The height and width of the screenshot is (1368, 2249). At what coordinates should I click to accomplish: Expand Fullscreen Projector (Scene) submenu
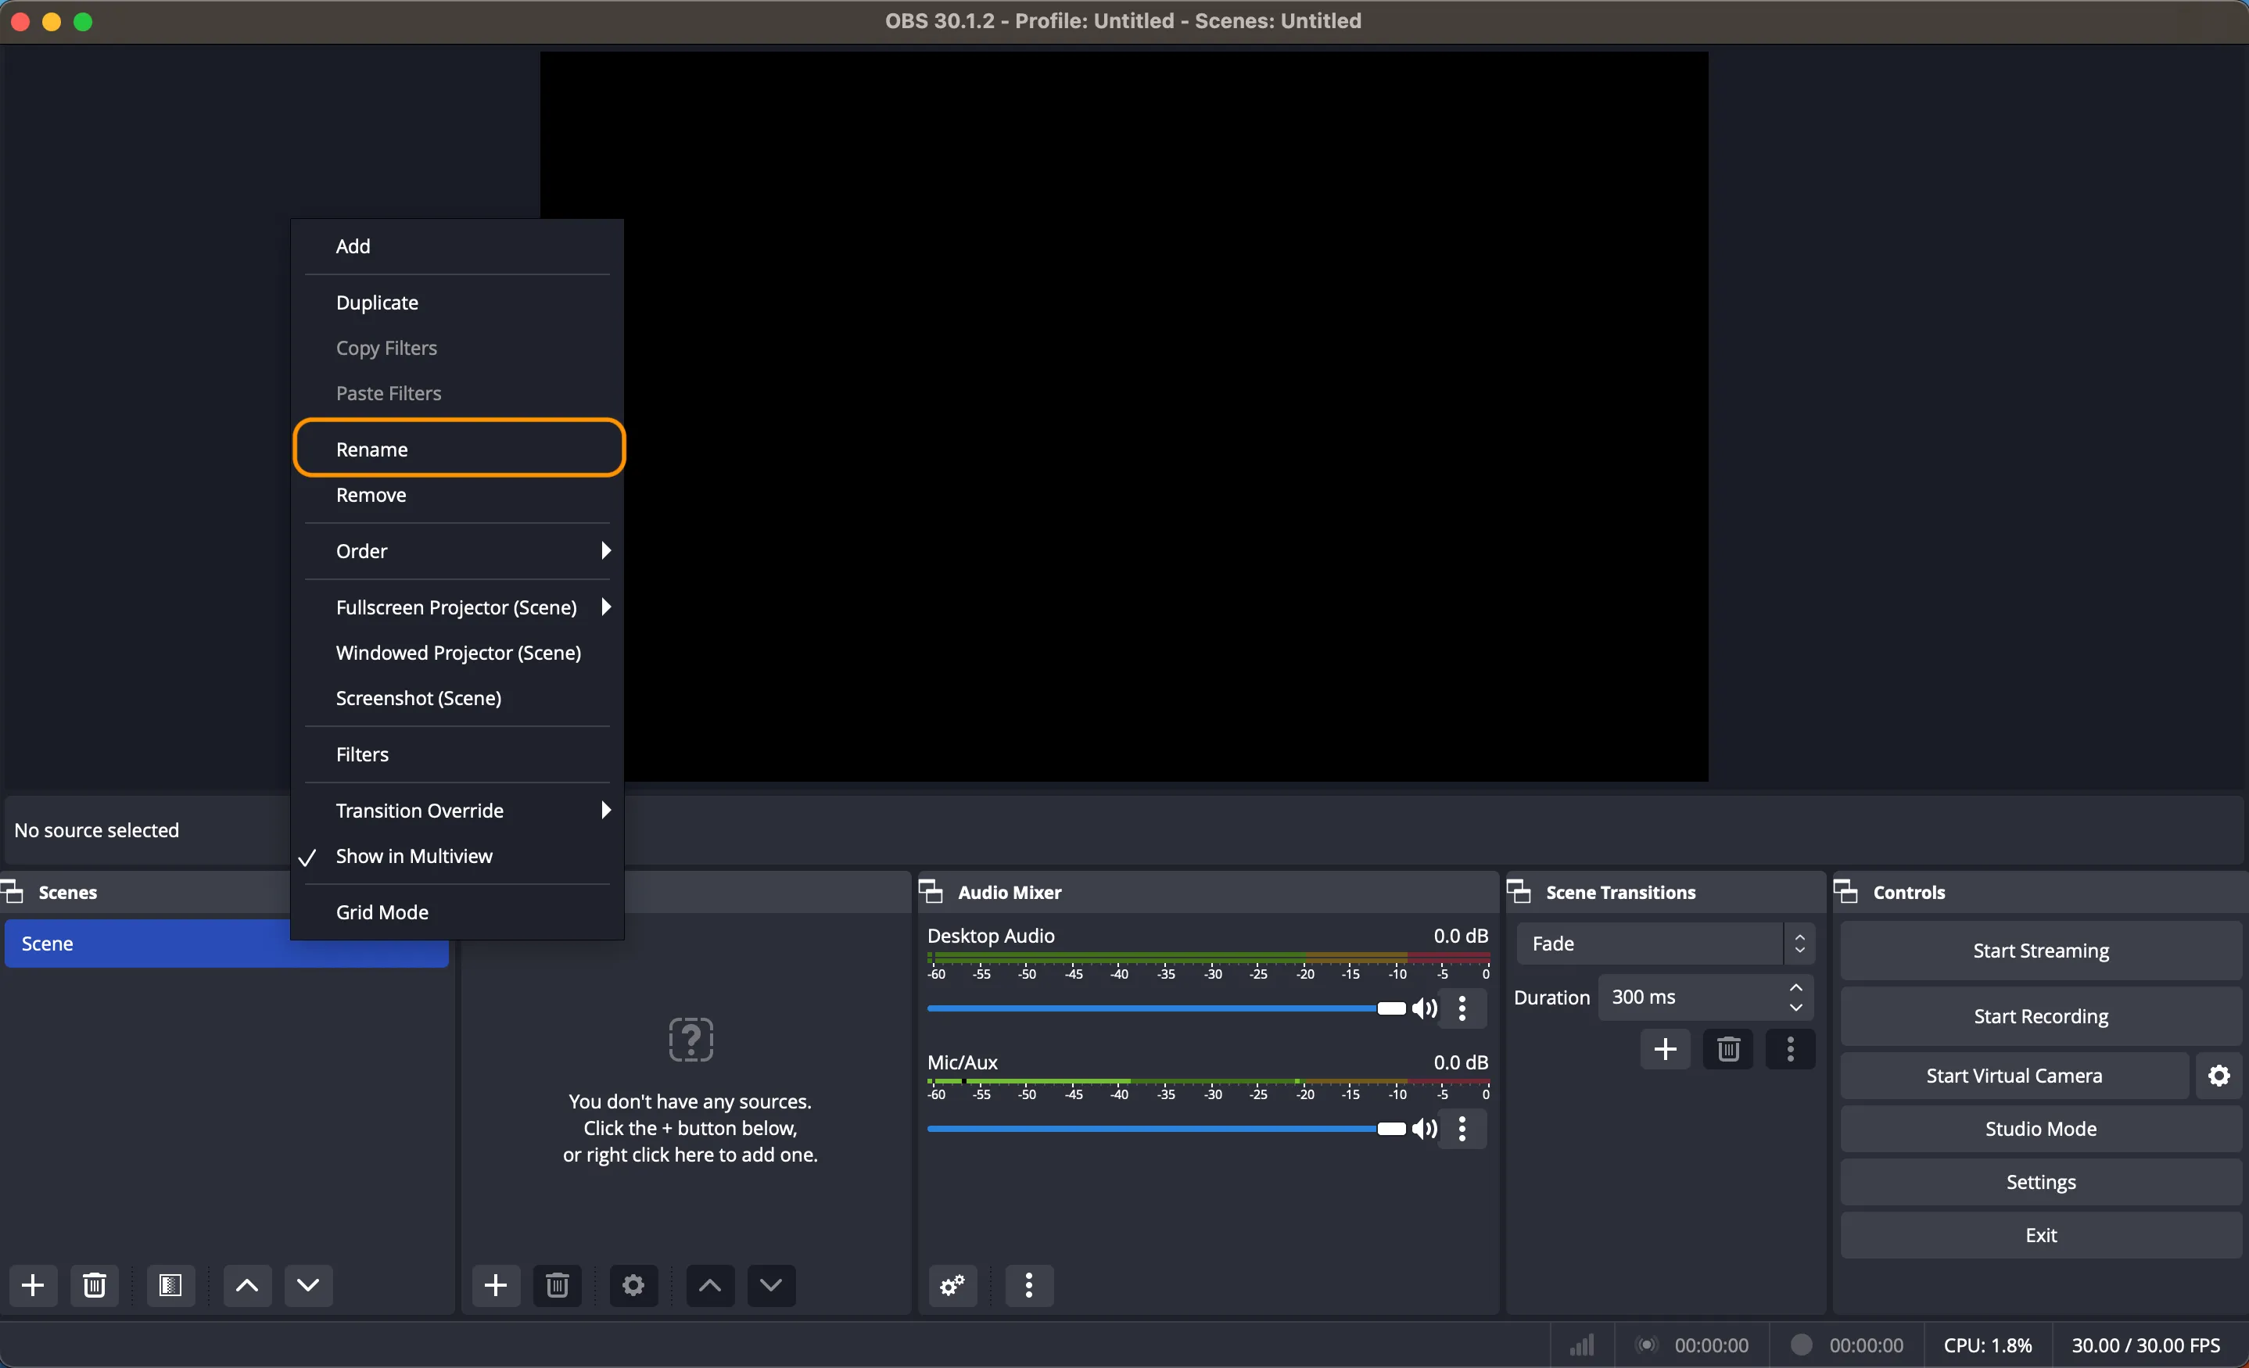click(457, 608)
